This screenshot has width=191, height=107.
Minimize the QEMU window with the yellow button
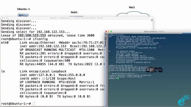tap(109, 32)
